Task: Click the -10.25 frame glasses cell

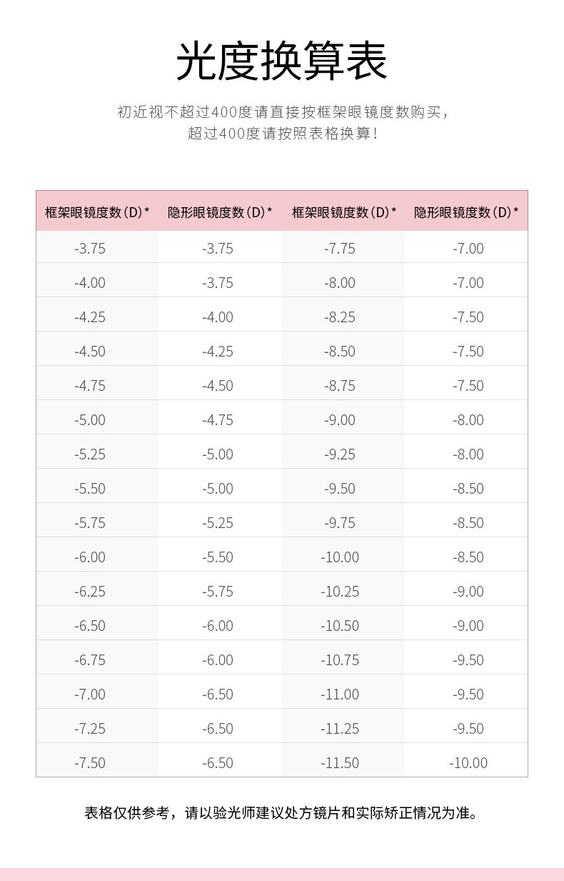Action: pos(340,592)
